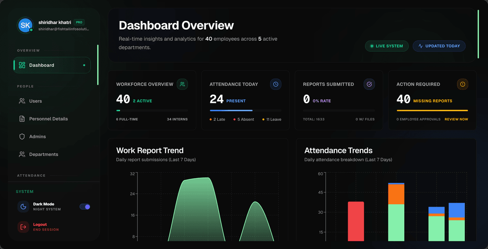Open the Users page

click(x=52, y=101)
